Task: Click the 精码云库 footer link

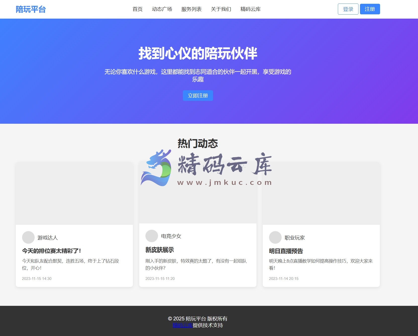Action: (x=183, y=325)
